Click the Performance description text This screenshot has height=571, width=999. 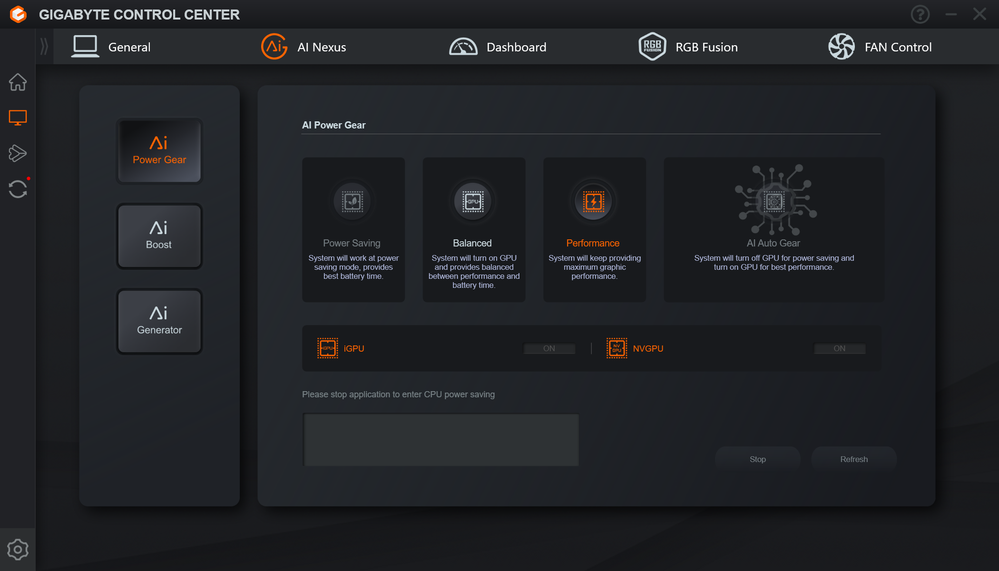point(595,267)
